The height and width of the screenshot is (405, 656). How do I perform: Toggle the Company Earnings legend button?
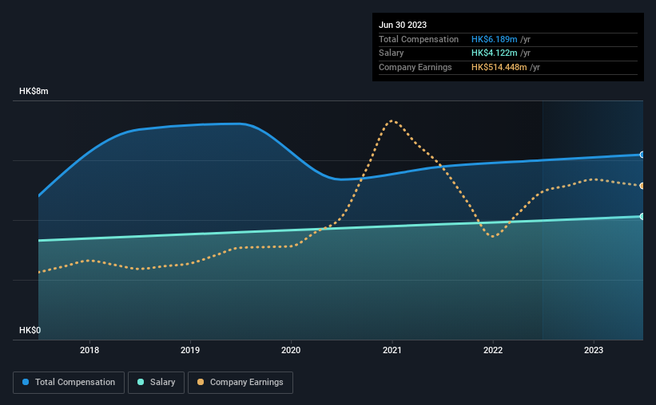point(241,383)
